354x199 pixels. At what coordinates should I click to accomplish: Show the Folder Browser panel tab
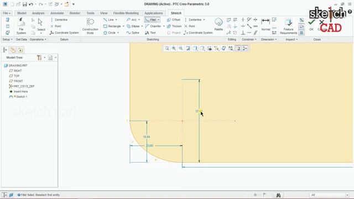(x=13, y=50)
